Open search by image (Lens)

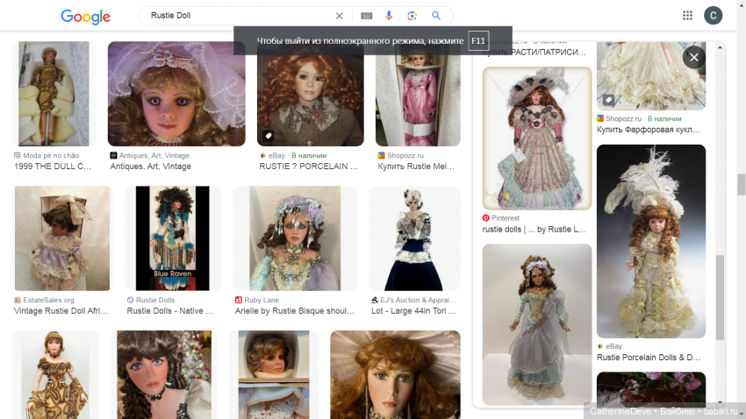click(412, 16)
